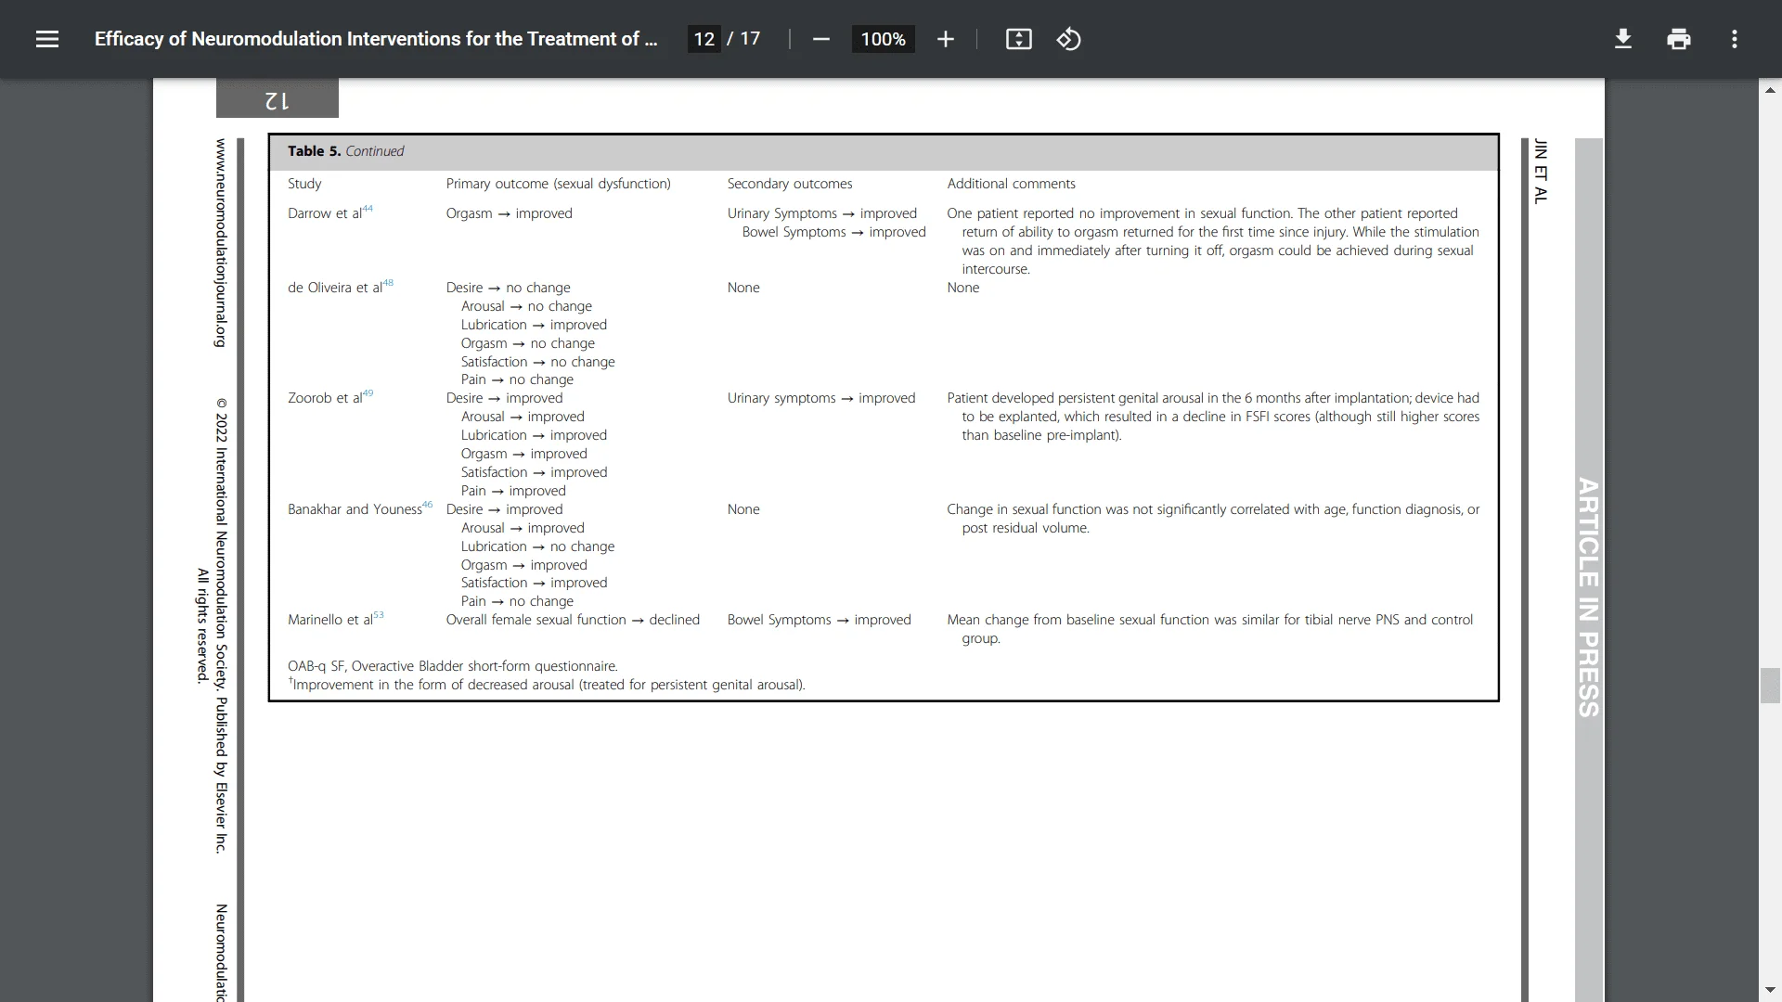Screen dimensions: 1782x1002
Task: Click the 'JIN ET AL' running header
Action: click(1541, 172)
